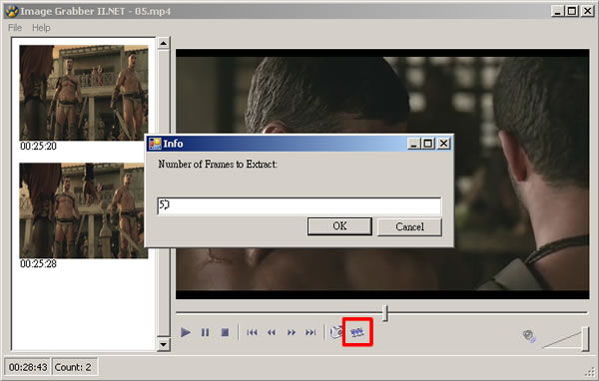Capture single frame with camera icon
This screenshot has width=599, height=381.
[336, 332]
